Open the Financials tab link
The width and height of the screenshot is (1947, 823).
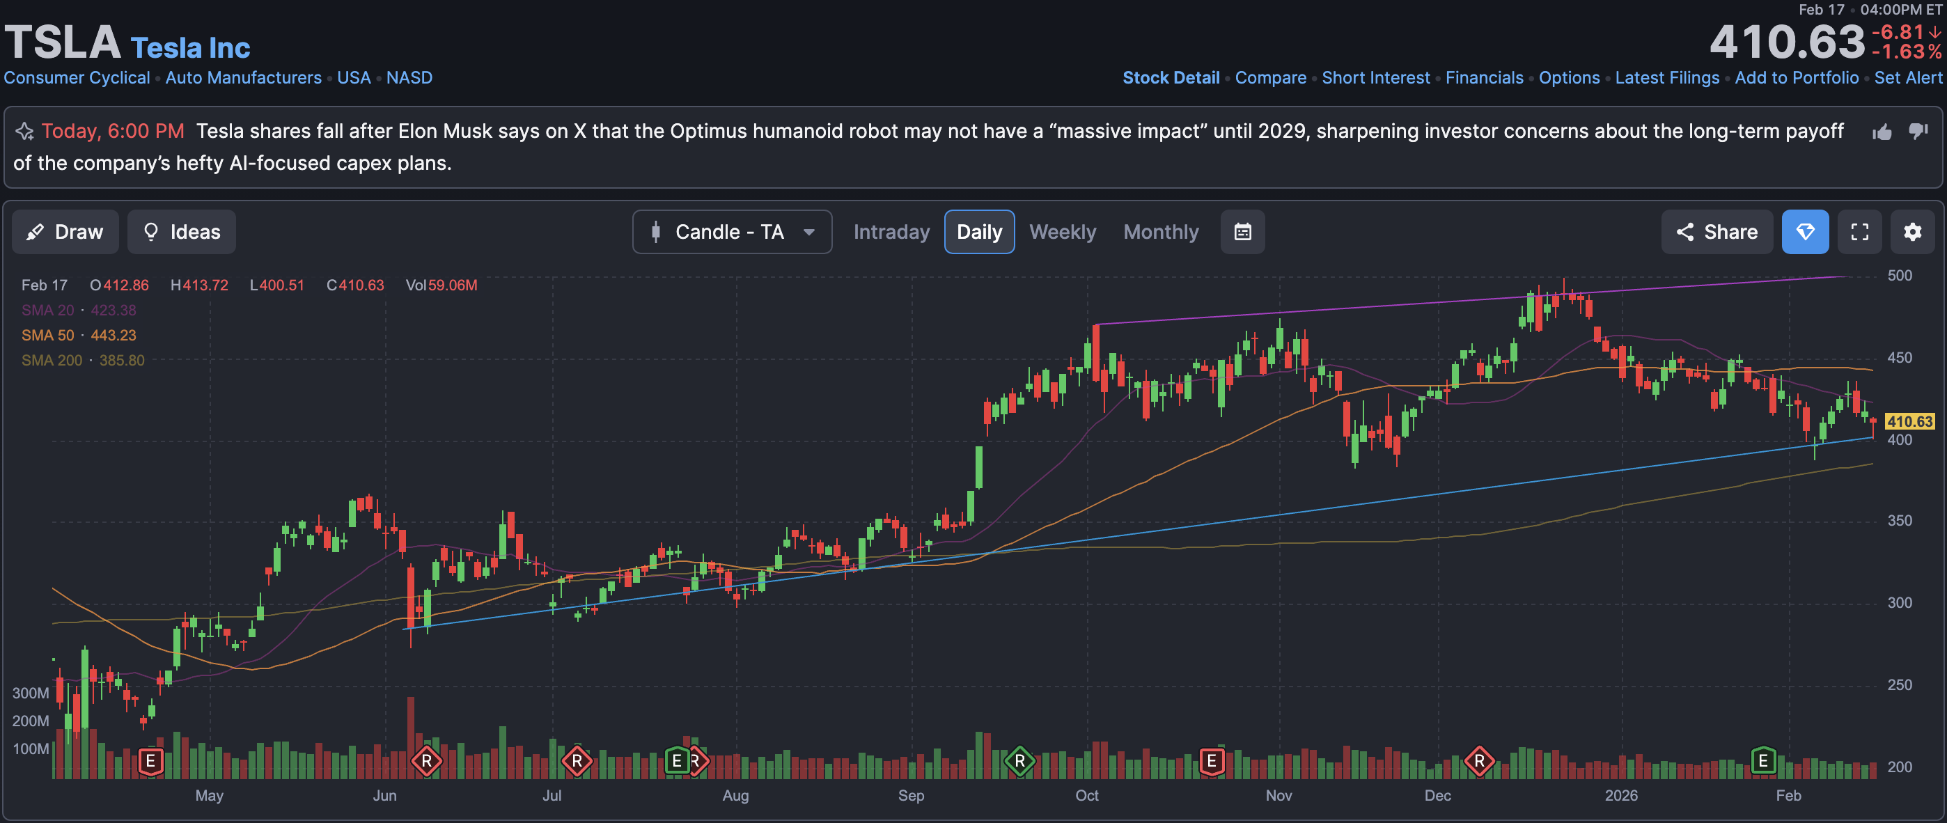pos(1484,78)
